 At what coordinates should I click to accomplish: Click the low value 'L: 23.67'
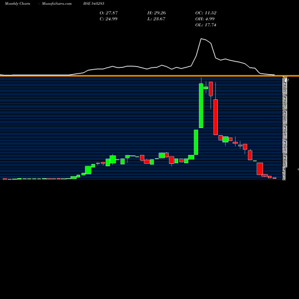click(x=156, y=19)
